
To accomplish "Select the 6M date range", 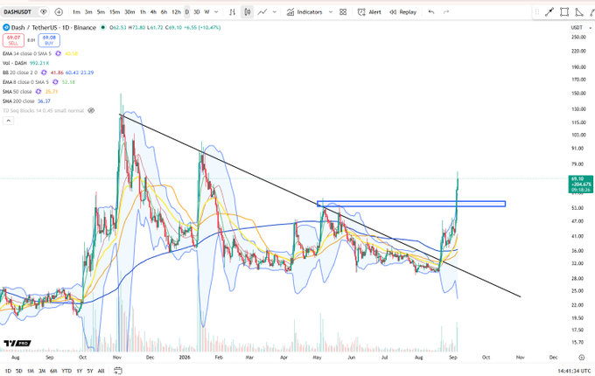I will [53, 371].
